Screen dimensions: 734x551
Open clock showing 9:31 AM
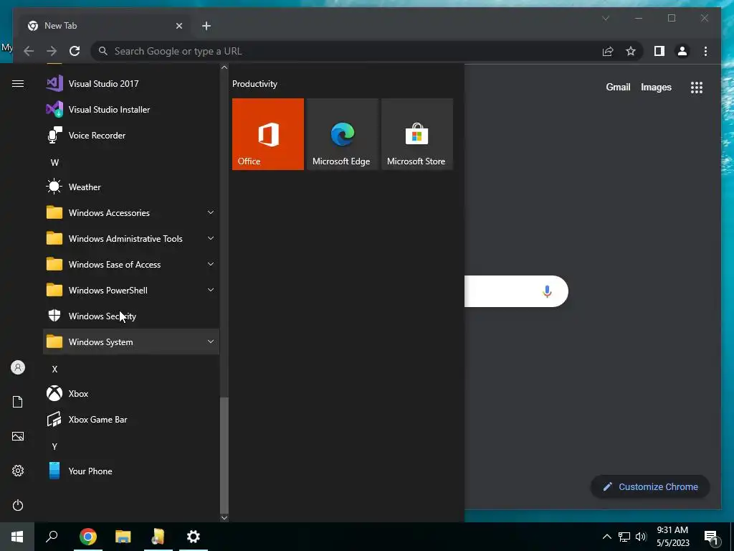(x=672, y=537)
